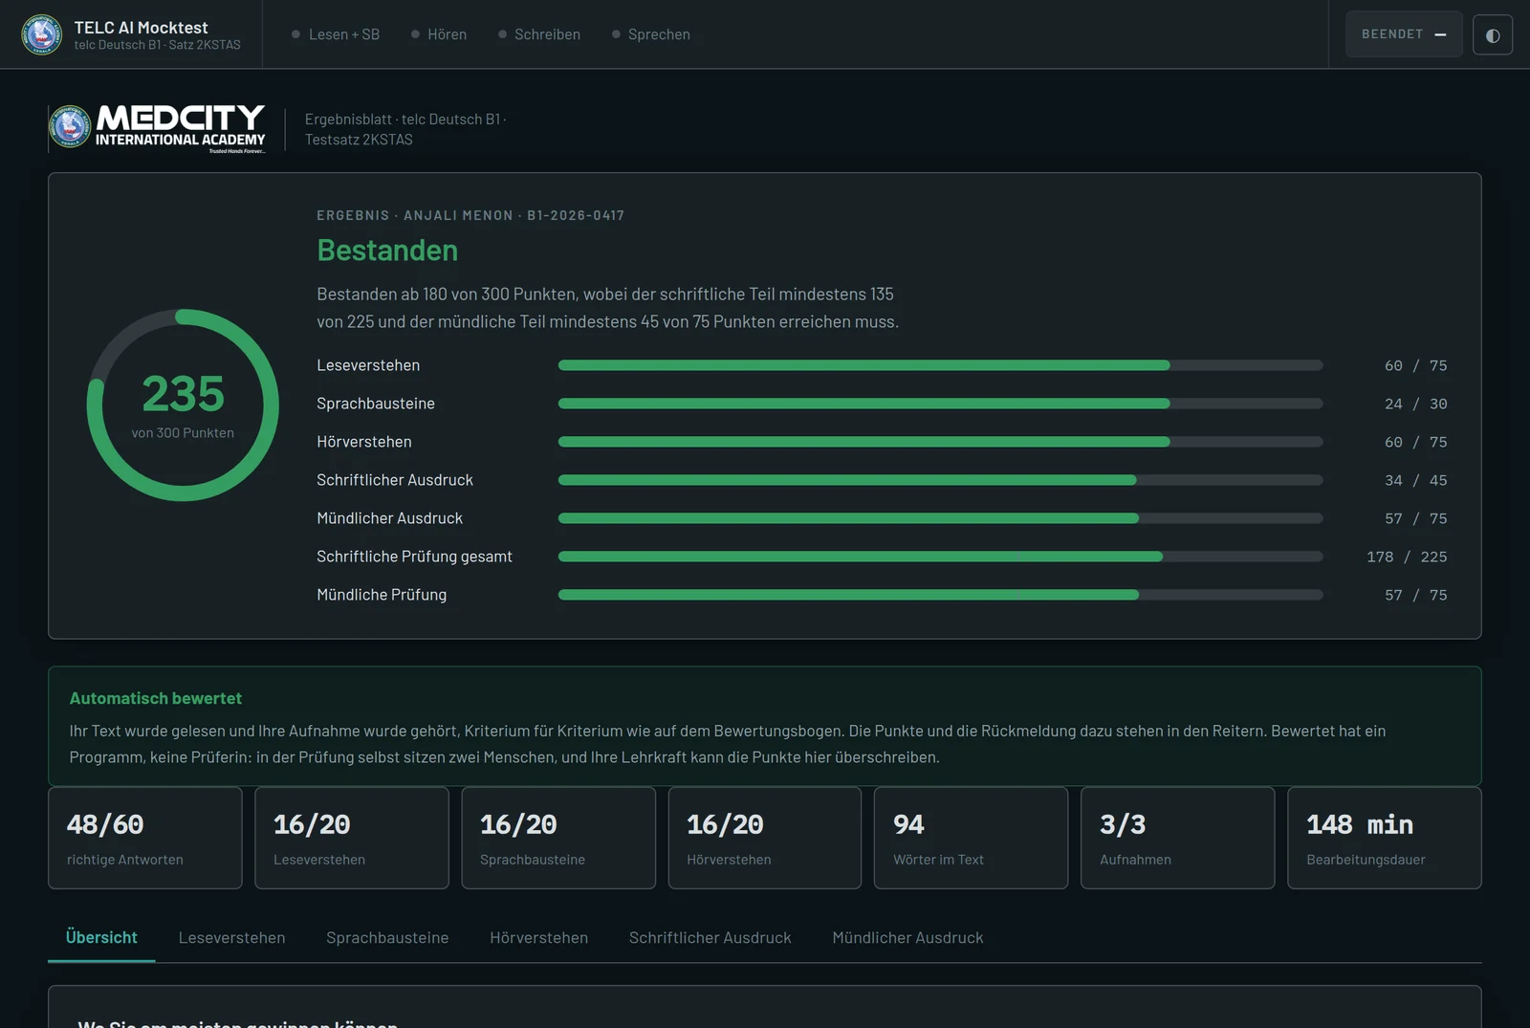The height and width of the screenshot is (1028, 1530).
Task: Switch to the Leseverstehen tab
Action: 231,937
